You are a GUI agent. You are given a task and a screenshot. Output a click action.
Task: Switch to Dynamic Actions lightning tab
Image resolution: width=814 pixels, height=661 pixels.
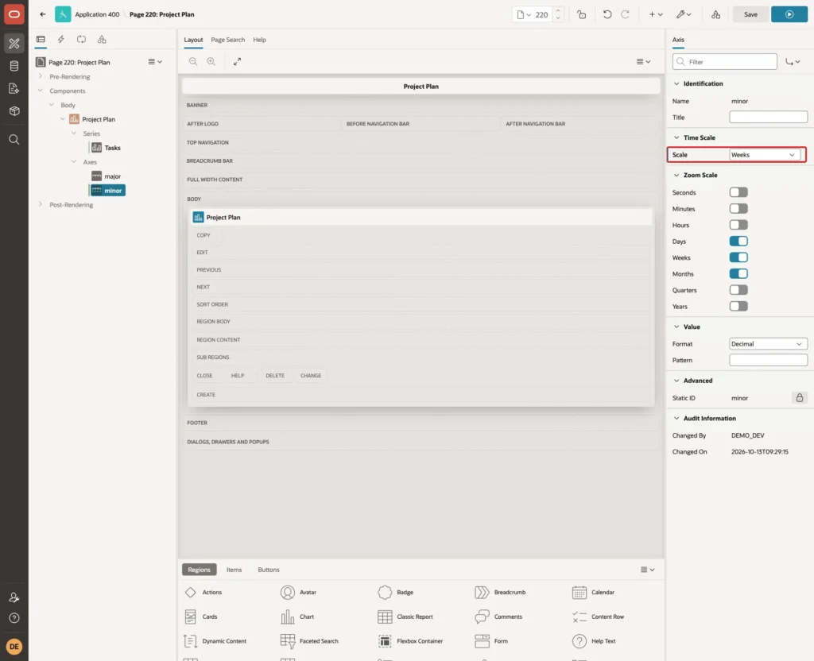pos(60,40)
